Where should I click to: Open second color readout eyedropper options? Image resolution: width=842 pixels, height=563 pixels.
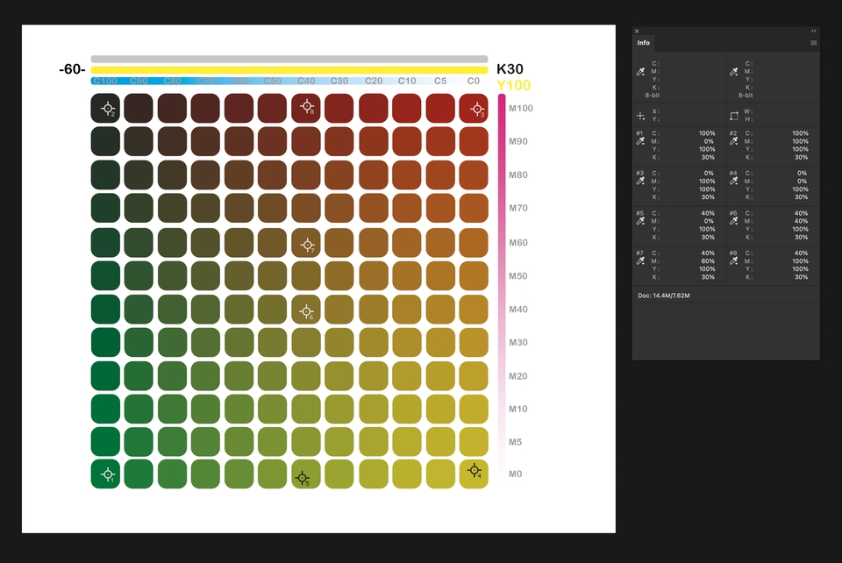tap(735, 72)
